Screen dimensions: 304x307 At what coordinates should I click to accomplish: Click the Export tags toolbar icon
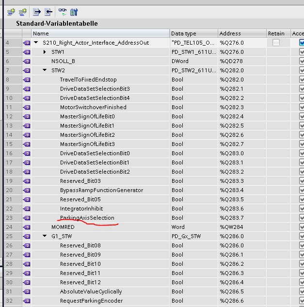tap(37, 12)
